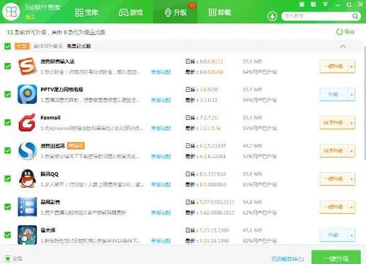The width and height of the screenshot is (366, 264).
Task: Click the red 11 badge on upgrade tab
Action: pos(192,5)
